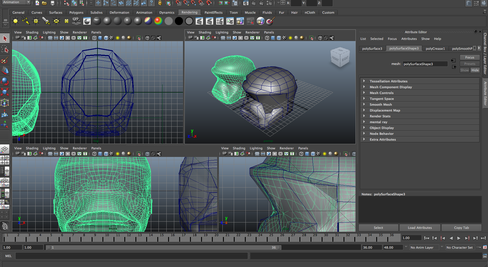Screen dimensions: 488x267
Task: Click the rainbow Ramp texture icon on the shelf
Action: point(158,21)
